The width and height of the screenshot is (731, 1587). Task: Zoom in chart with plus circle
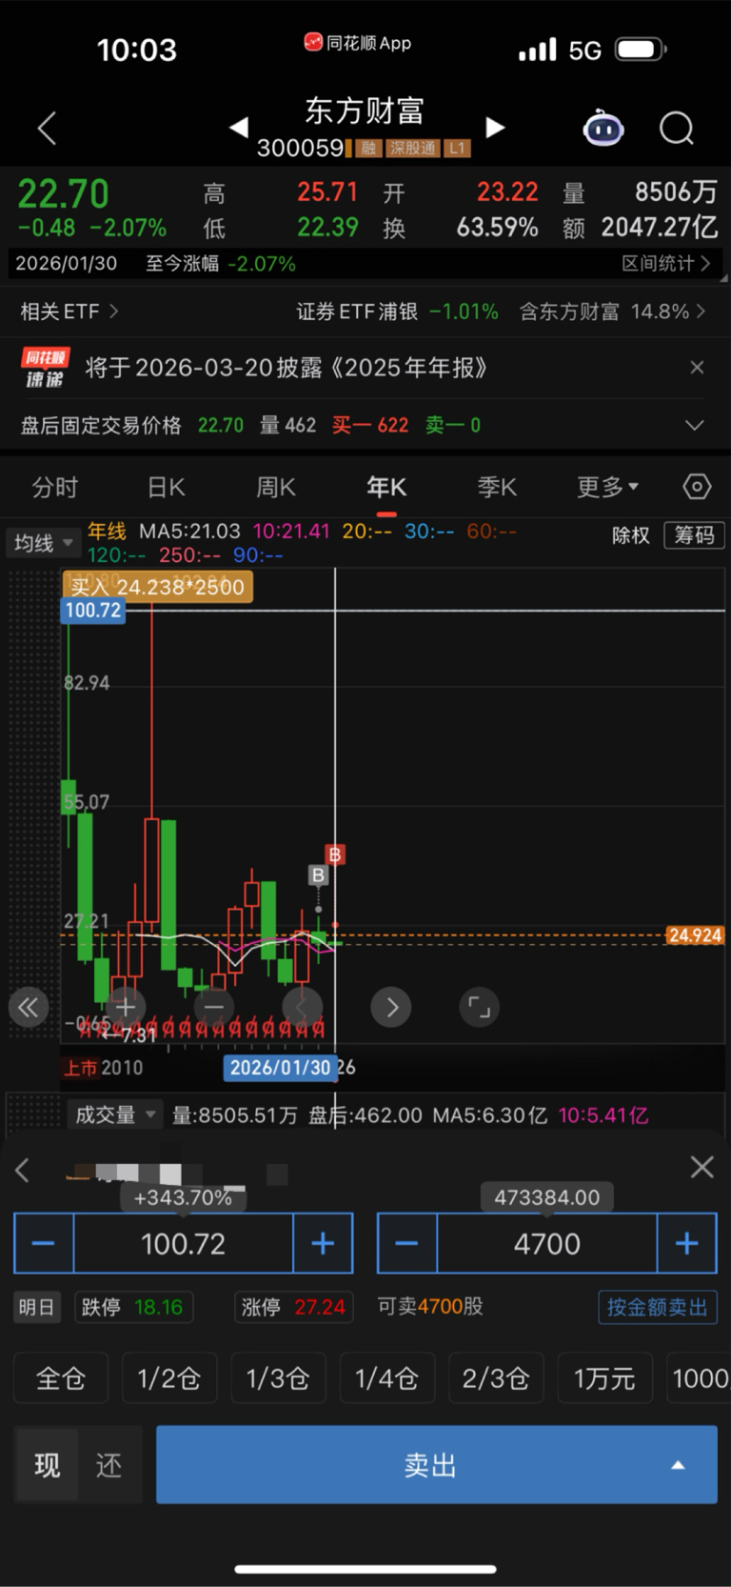point(125,1007)
